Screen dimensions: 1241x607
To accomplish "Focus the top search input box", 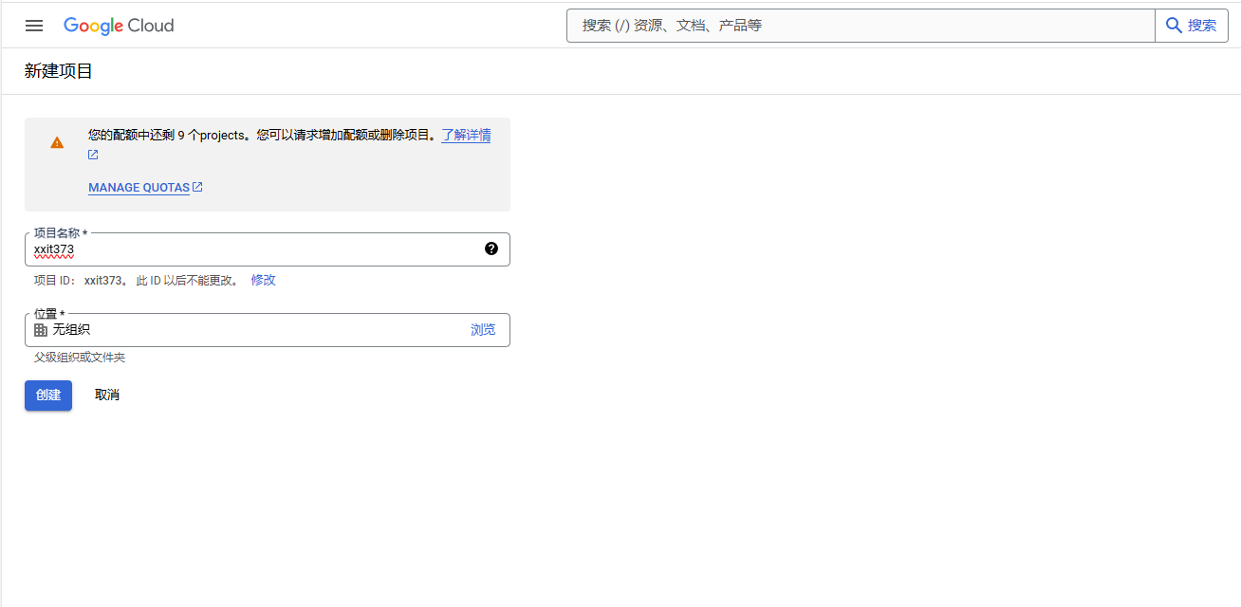I will [861, 26].
